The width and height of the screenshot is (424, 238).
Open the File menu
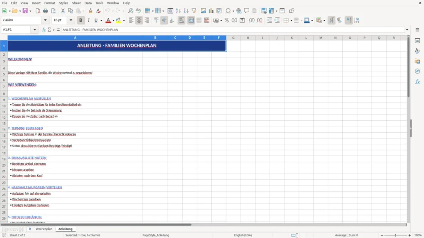pos(5,3)
